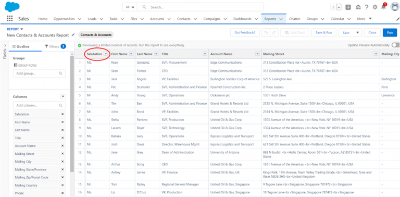Remove Mailing City column with its X

[x=63, y=162]
